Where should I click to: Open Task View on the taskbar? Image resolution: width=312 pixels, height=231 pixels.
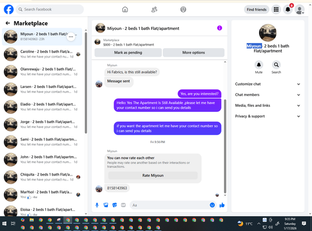click(x=13, y=224)
